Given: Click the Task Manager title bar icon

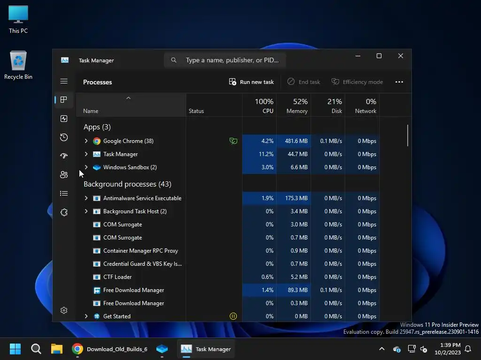Looking at the screenshot, I should point(65,60).
